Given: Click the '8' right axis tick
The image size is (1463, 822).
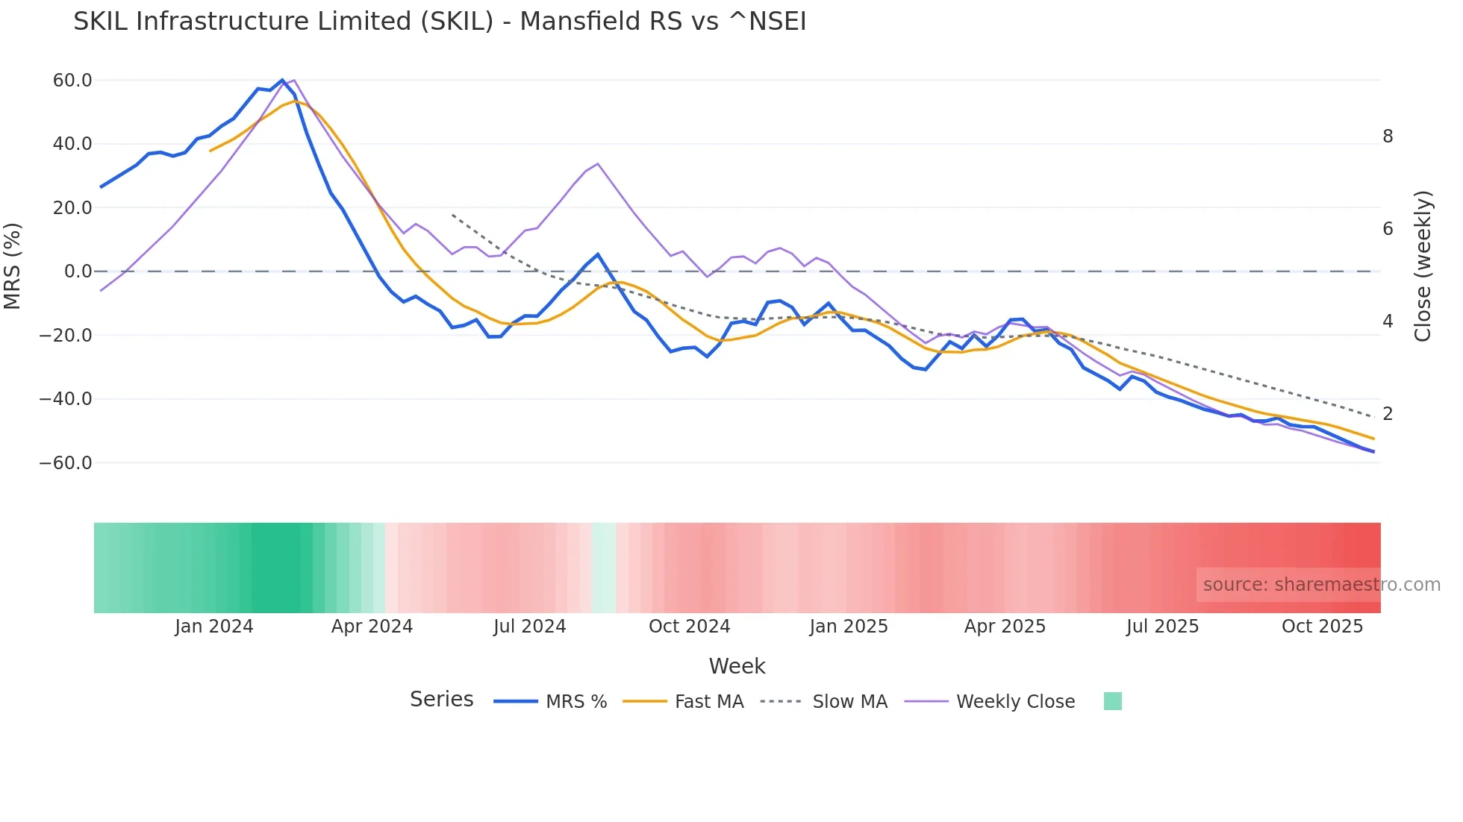Looking at the screenshot, I should [x=1388, y=137].
